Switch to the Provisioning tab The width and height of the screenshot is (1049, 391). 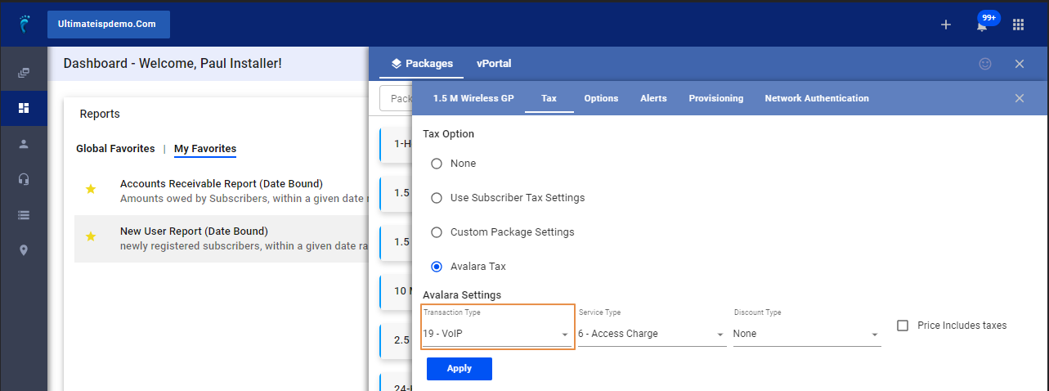(x=716, y=98)
